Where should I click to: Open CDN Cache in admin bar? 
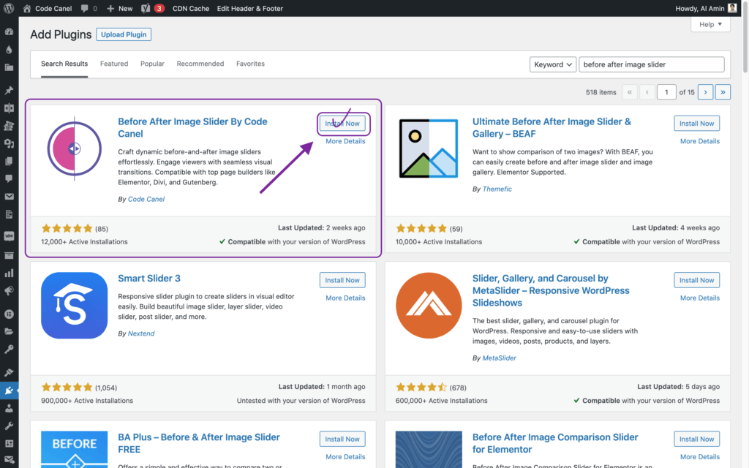191,8
